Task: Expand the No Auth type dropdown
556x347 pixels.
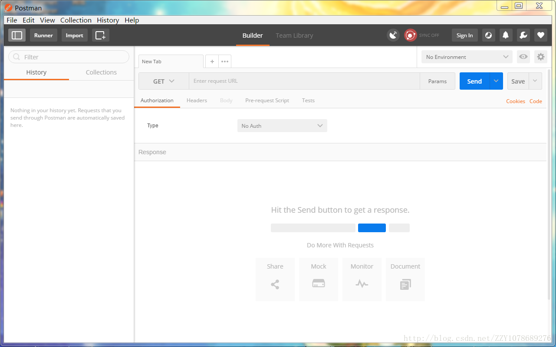Action: [282, 126]
